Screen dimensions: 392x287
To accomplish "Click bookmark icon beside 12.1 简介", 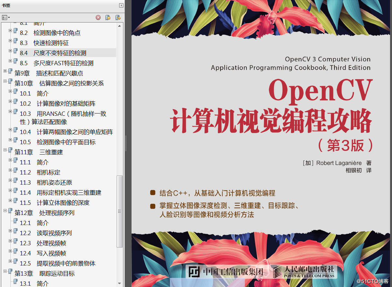I will (x=15, y=221).
